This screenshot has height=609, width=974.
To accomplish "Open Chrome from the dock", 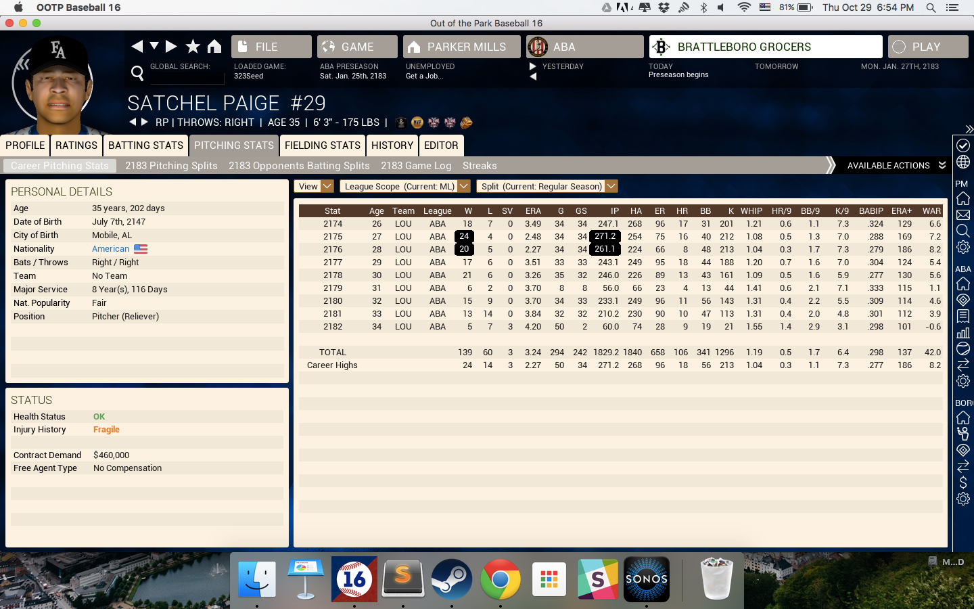I will [500, 579].
